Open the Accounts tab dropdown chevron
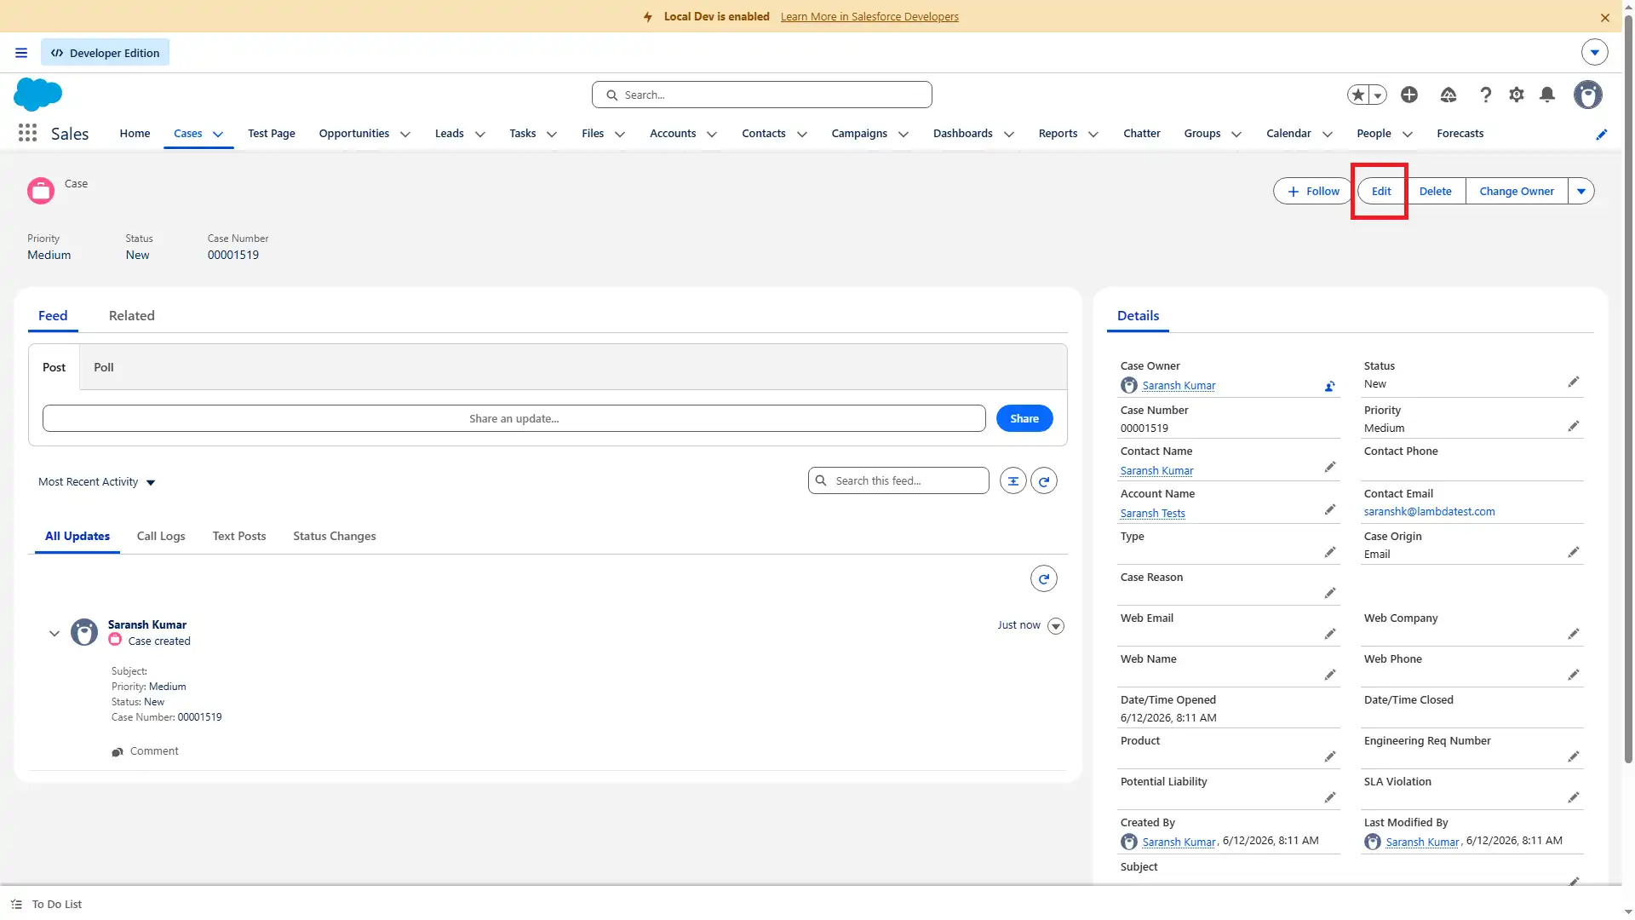1635x920 pixels. tap(712, 135)
